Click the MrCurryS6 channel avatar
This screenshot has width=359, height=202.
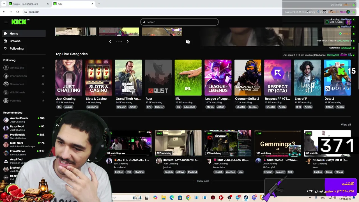click(258, 161)
